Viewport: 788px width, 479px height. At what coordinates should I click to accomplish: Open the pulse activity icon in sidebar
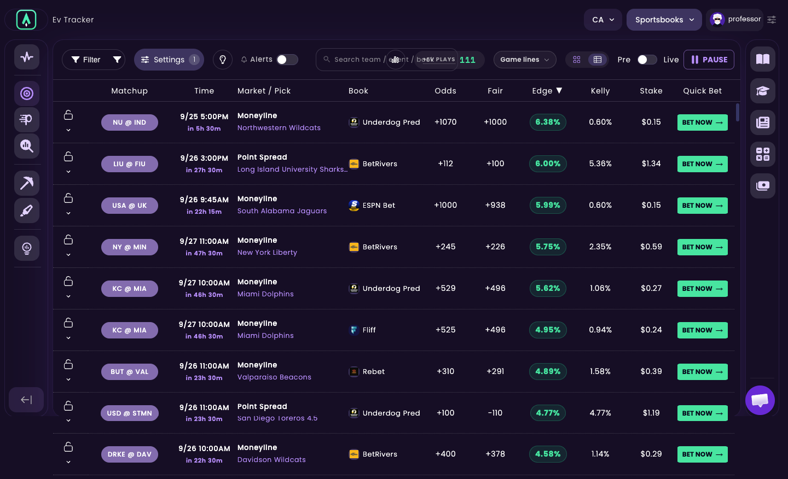[27, 57]
